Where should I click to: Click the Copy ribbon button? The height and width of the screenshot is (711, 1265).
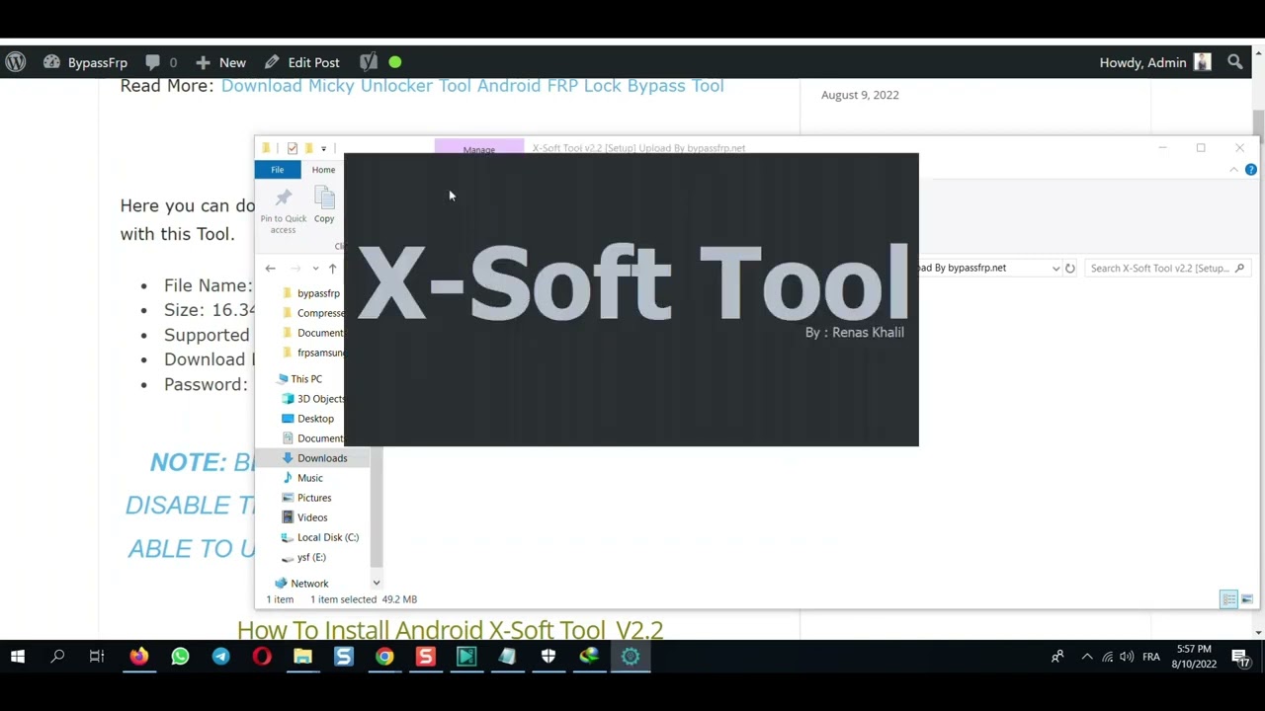point(324,205)
